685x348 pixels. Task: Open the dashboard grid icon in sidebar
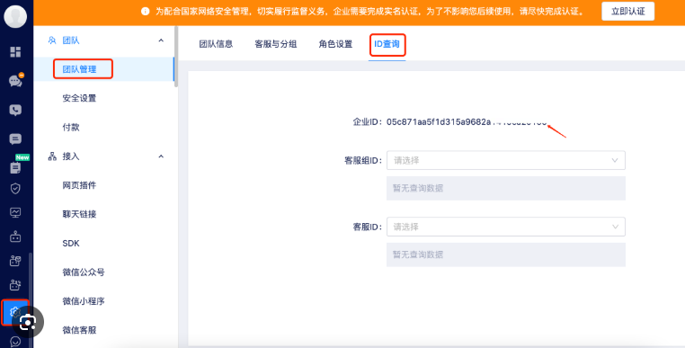click(15, 52)
